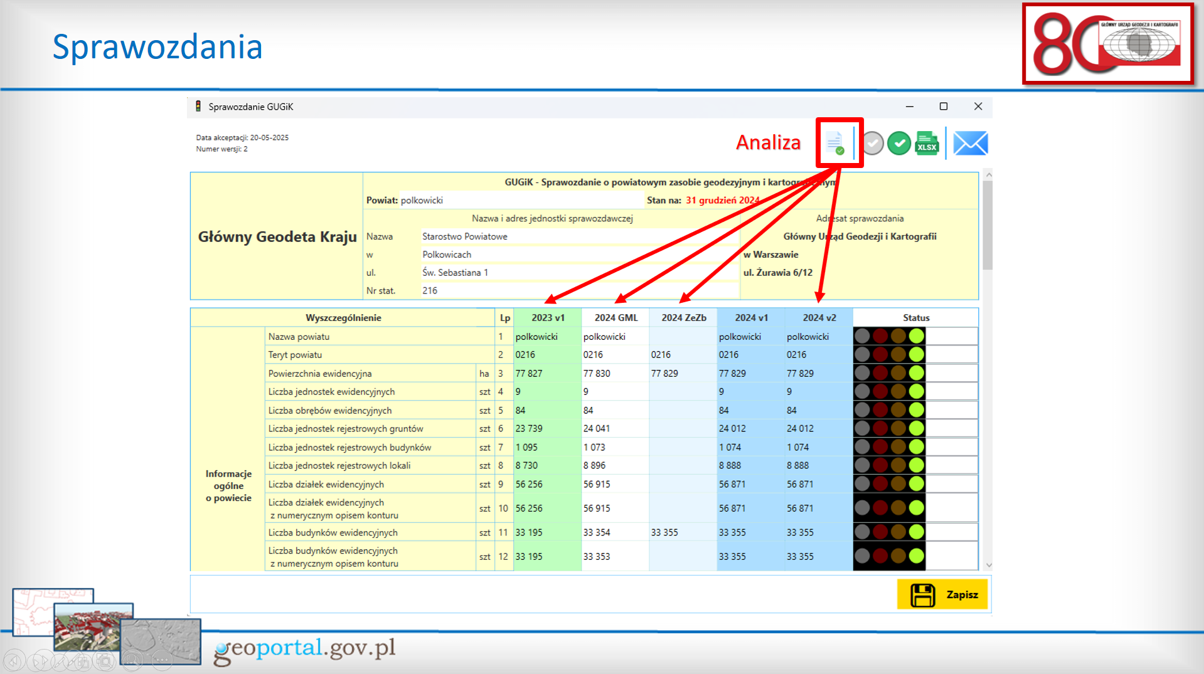Send report via the envelope icon
Viewport: 1204px width, 674px height.
(970, 144)
